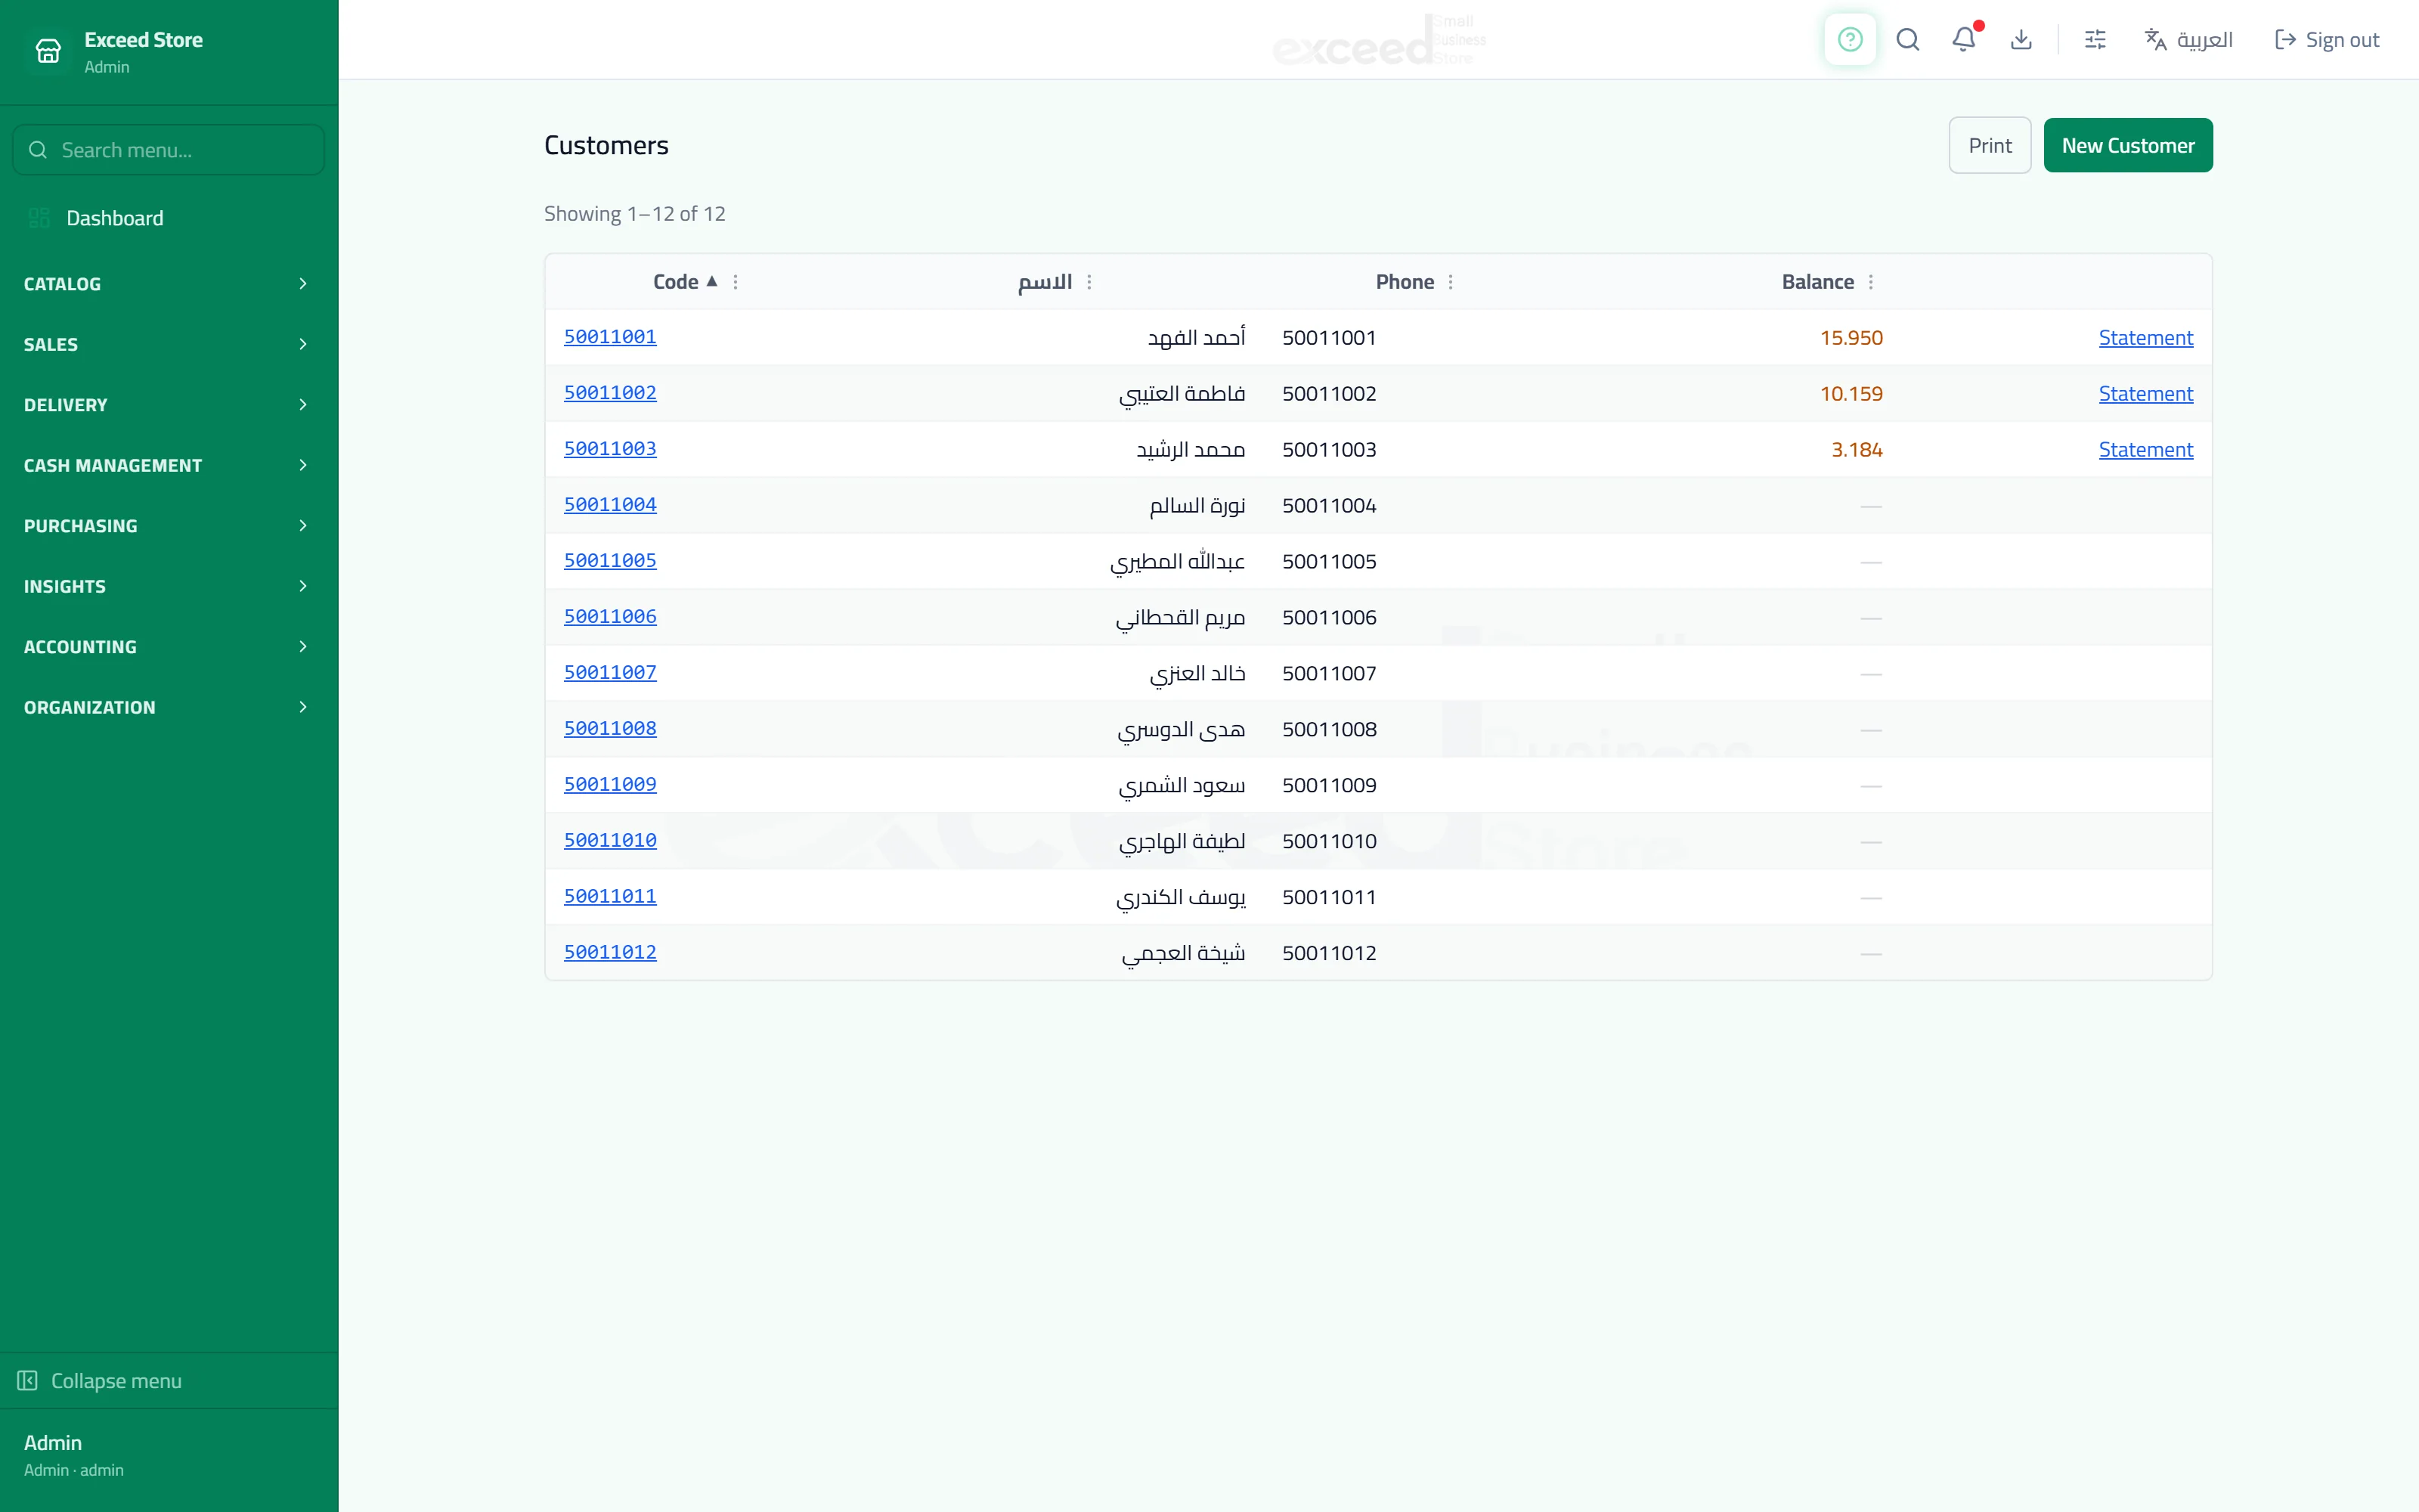Switch language to العربية

(2188, 40)
